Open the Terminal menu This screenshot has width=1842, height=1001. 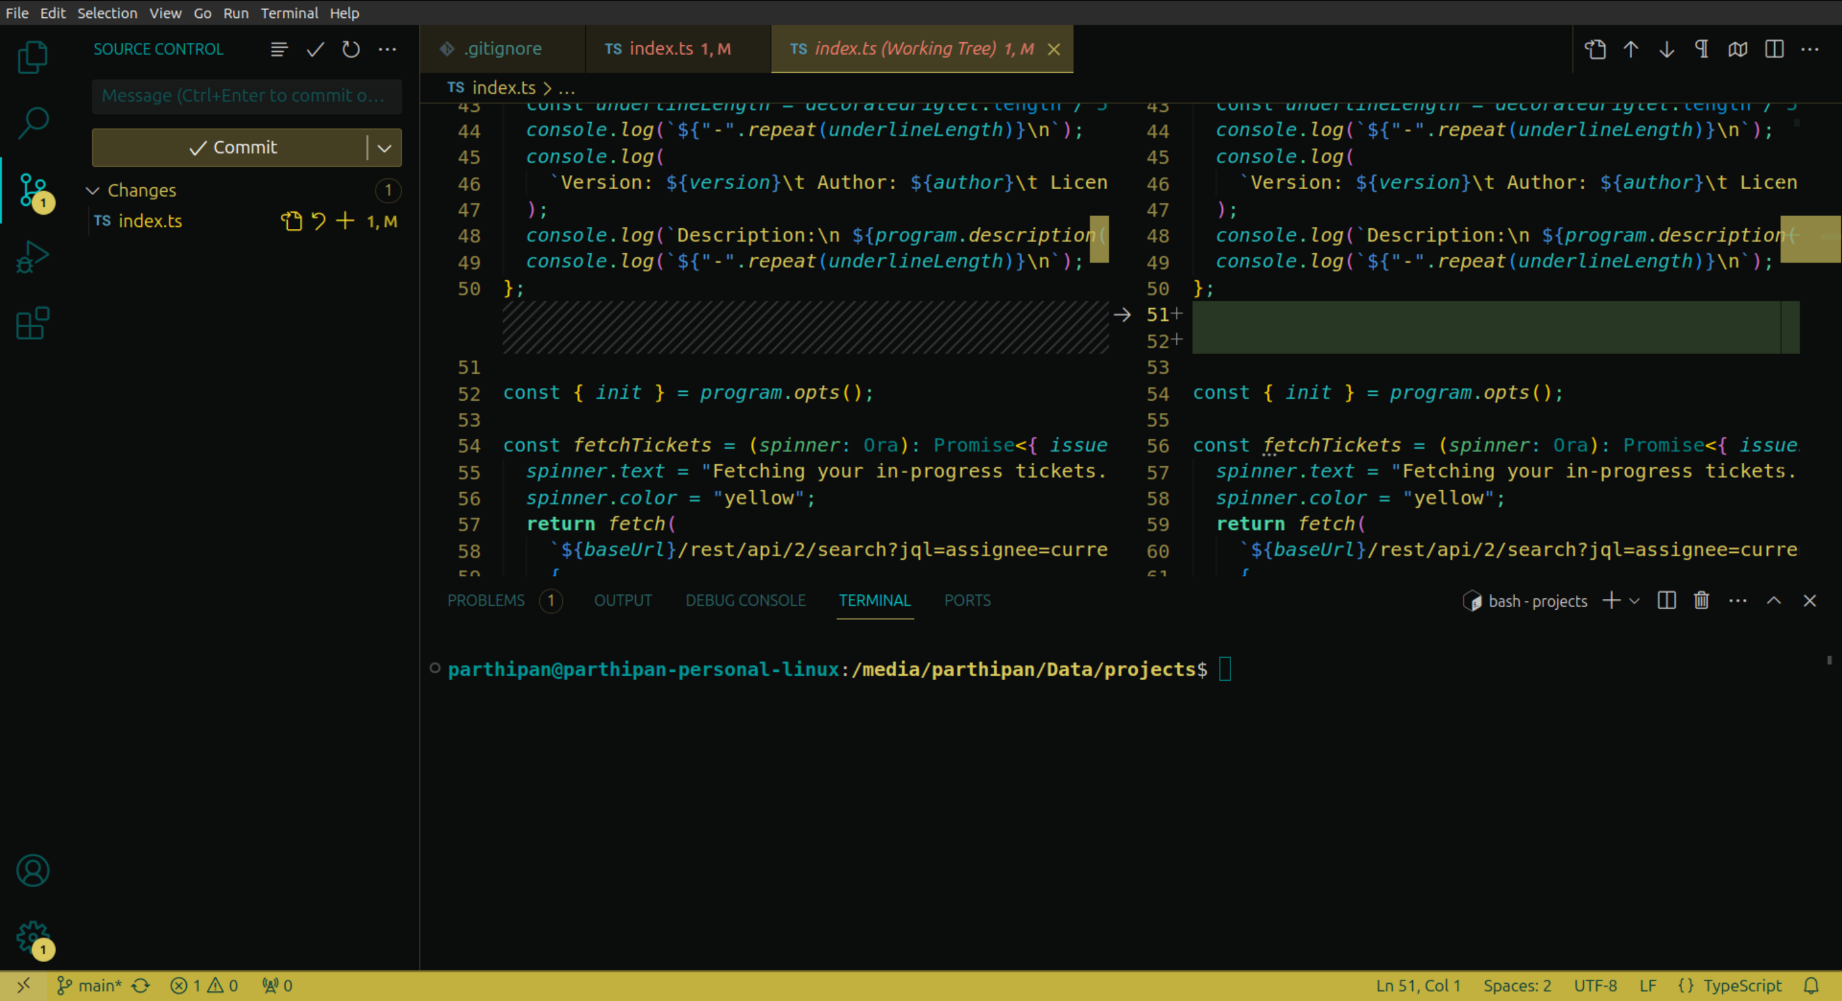click(289, 13)
